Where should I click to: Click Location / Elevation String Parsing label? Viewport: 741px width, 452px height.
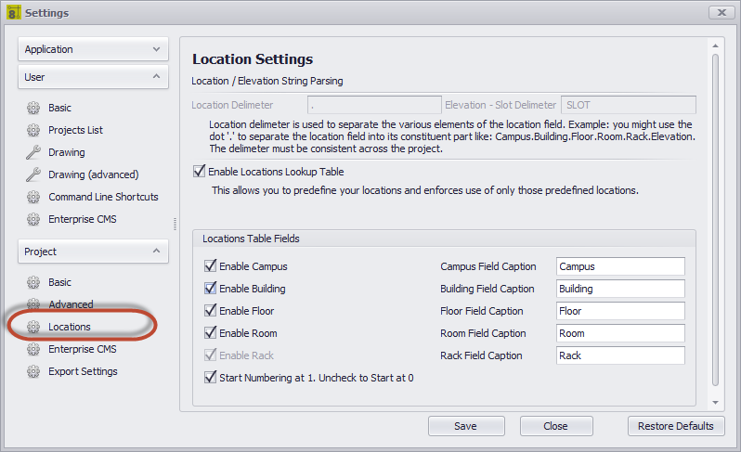267,81
